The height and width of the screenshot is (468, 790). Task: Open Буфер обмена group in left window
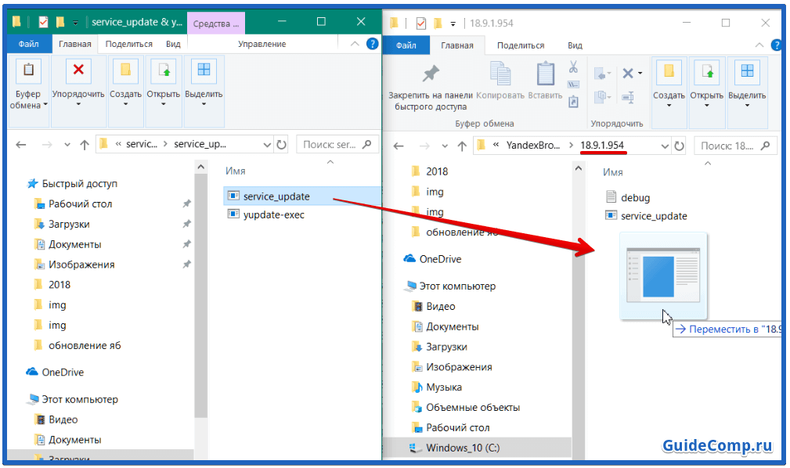[x=28, y=85]
